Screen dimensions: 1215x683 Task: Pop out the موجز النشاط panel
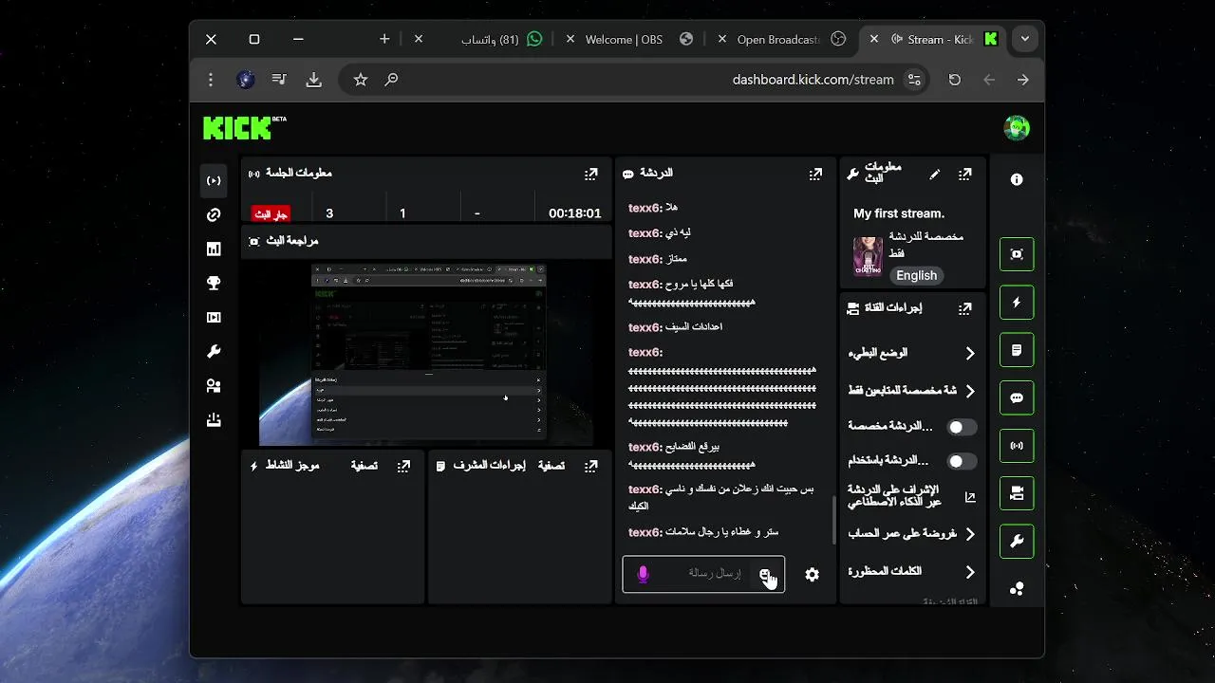pyautogui.click(x=403, y=466)
